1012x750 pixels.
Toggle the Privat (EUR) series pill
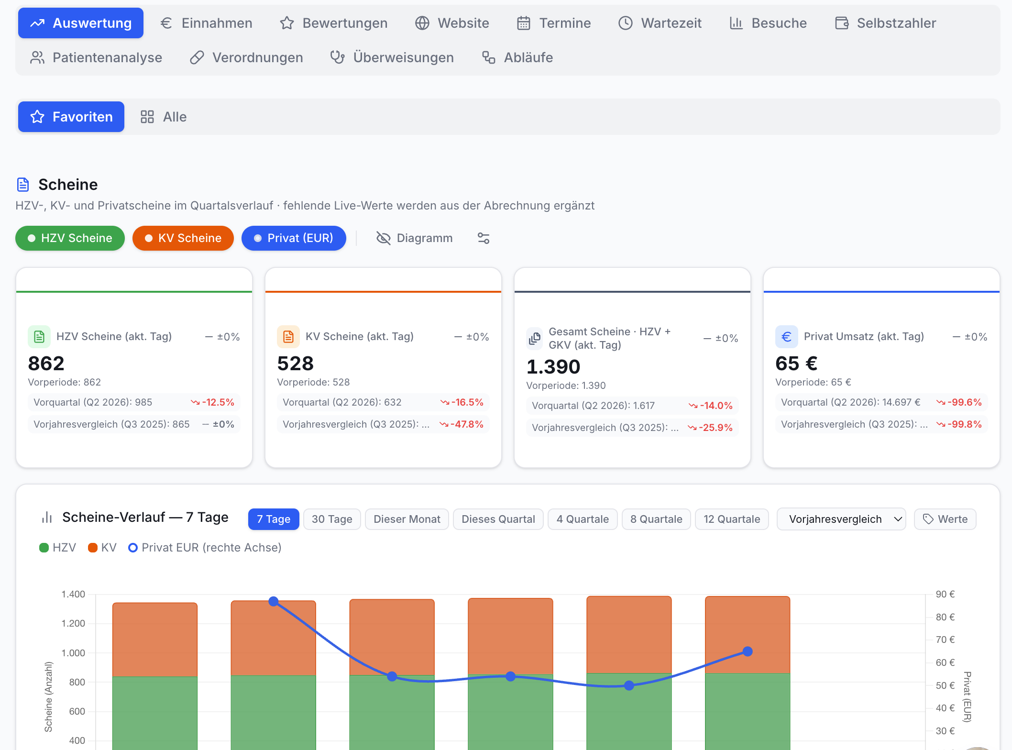[294, 238]
